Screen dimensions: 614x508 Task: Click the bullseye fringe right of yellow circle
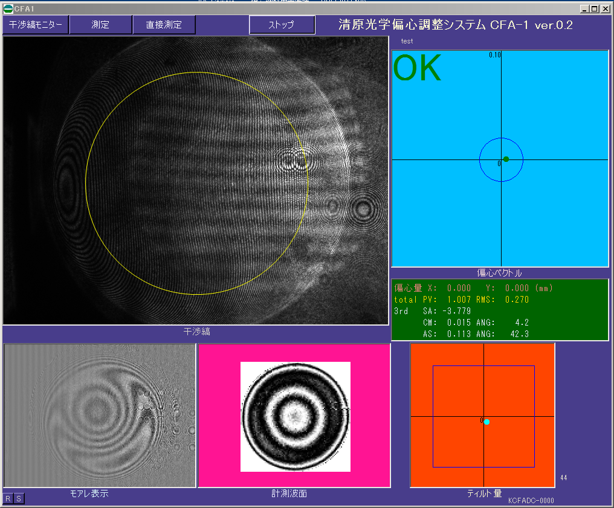click(363, 209)
